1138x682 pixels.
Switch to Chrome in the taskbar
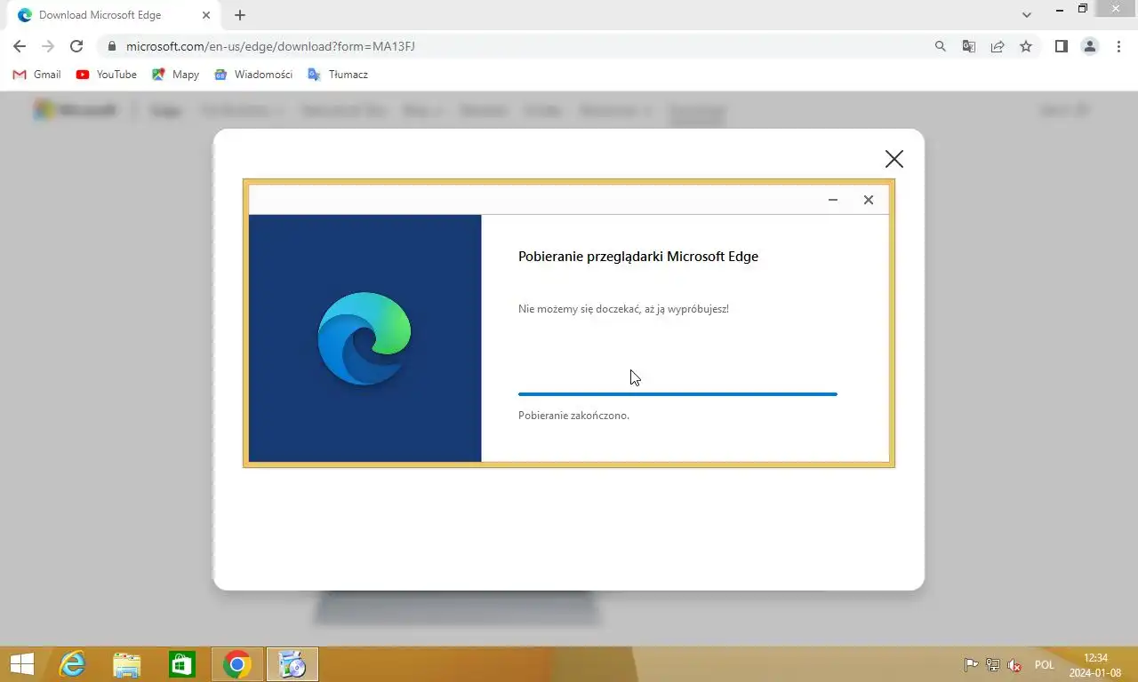coord(237,664)
